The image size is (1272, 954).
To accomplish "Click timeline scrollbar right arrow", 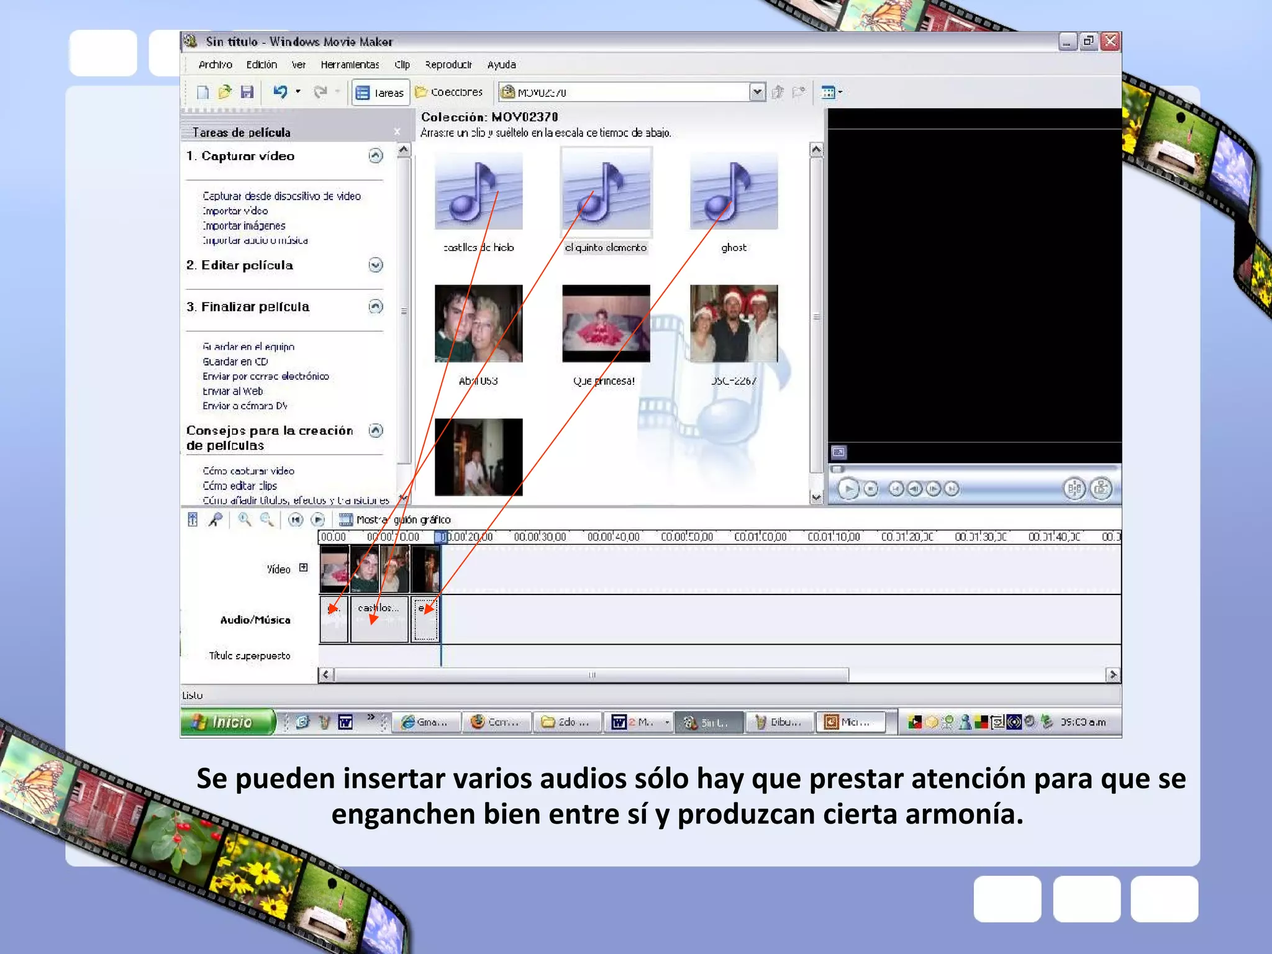I will pos(1113,675).
